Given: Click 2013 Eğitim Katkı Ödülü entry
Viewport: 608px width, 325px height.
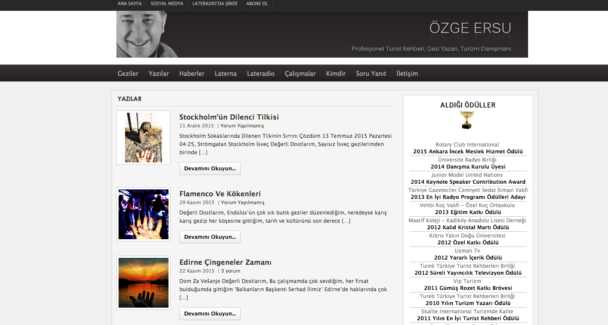Looking at the screenshot, I should click(x=468, y=212).
